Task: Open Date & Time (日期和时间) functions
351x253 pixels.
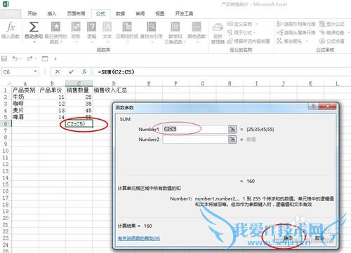Action: tap(127, 32)
